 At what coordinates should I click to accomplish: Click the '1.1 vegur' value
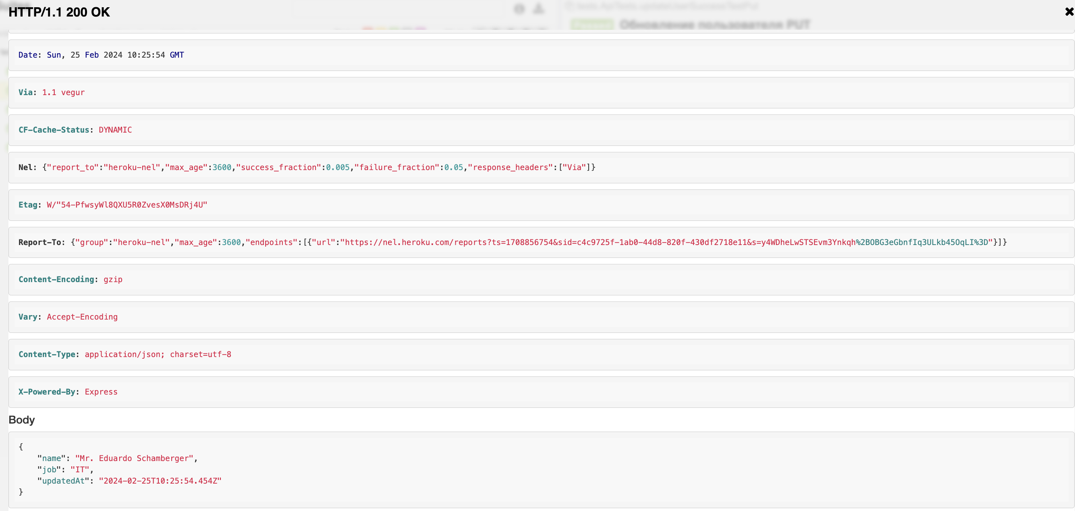point(63,92)
